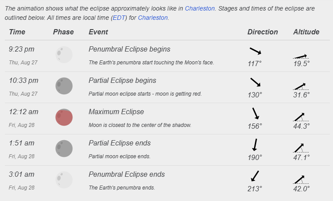
Task: Open the second Charleston link after 'for'
Action: [153, 18]
